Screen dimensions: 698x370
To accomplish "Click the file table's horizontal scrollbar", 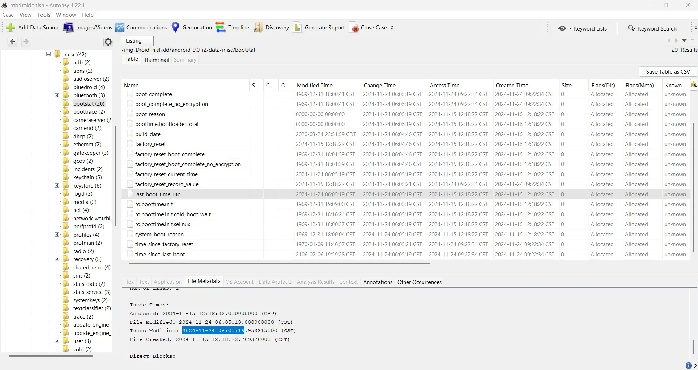I will pos(279,263).
